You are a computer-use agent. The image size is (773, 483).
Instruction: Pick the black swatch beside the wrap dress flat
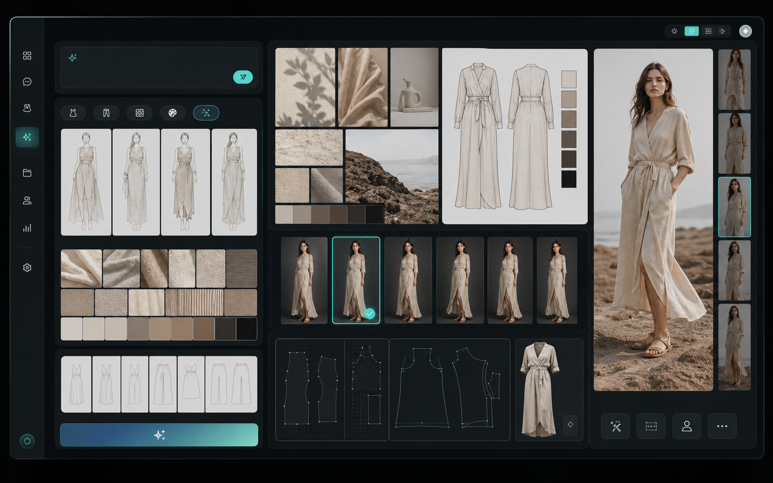pyautogui.click(x=569, y=179)
